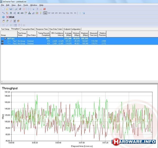
Task: Toggle the EP1 view filter
Action: tap(57, 13)
